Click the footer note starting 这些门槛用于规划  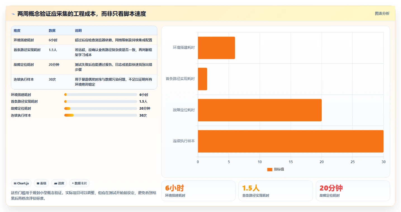point(84,196)
